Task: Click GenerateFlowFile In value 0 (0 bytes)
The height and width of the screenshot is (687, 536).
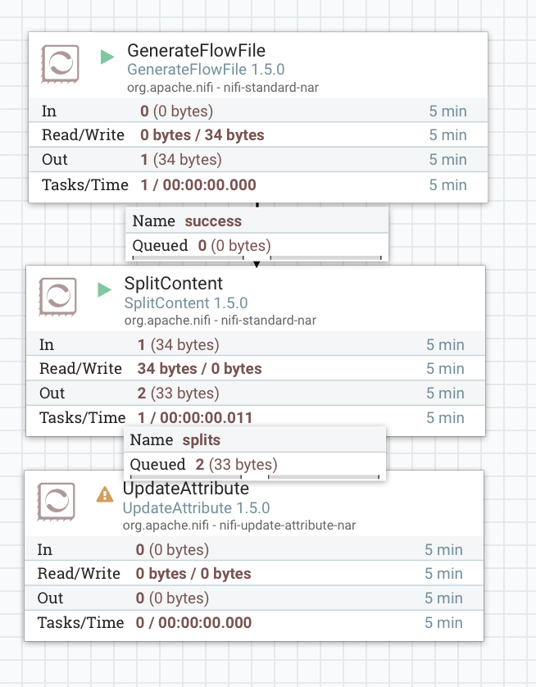Action: point(176,111)
